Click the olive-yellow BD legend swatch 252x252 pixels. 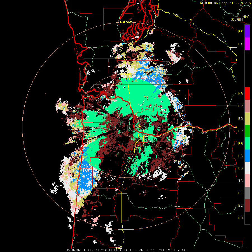(247, 119)
